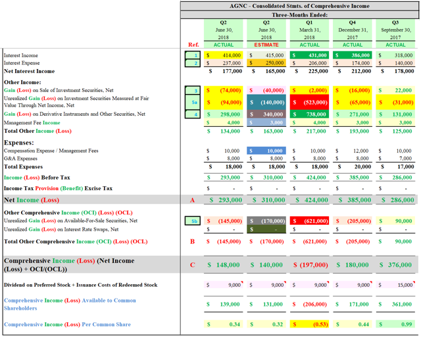Select reference box 1 for Interest Income

pyautogui.click(x=193, y=55)
